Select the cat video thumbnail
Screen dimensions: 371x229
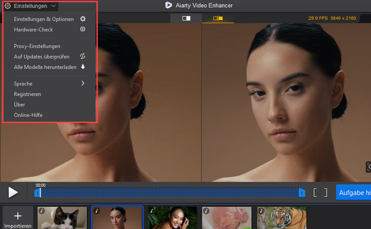point(62,218)
